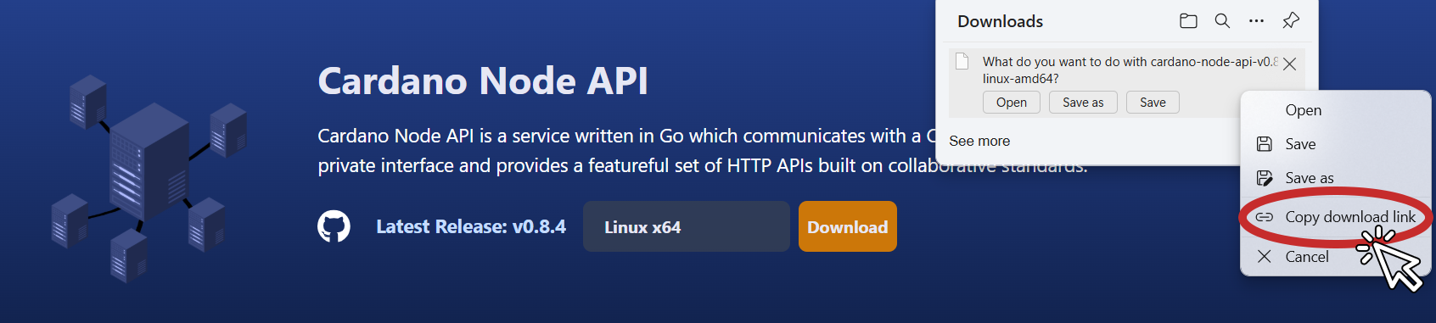
Task: Click the 'What do you want to do' prompt text
Action: tap(1130, 70)
